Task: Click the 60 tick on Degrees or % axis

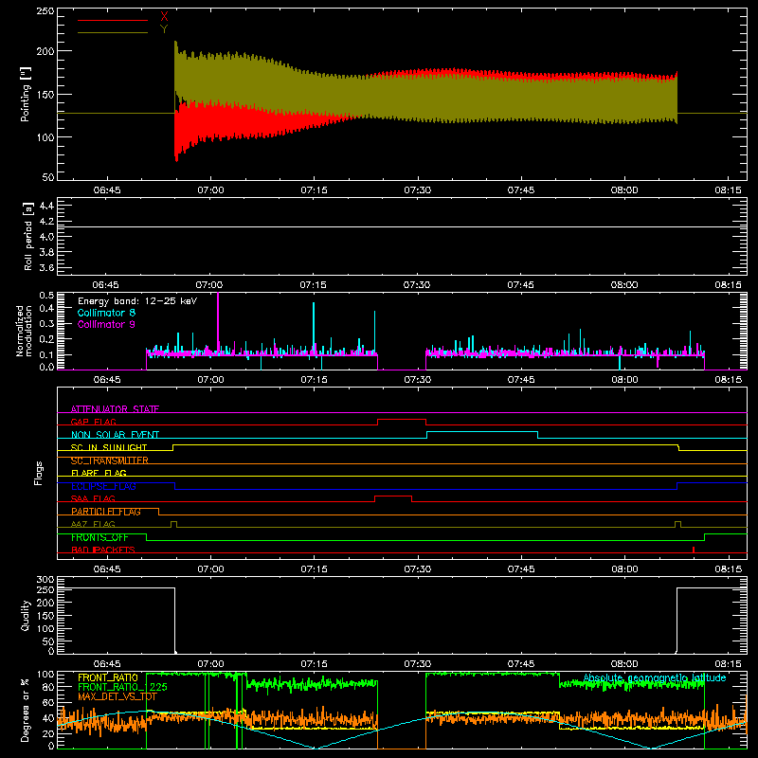Action: point(48,703)
